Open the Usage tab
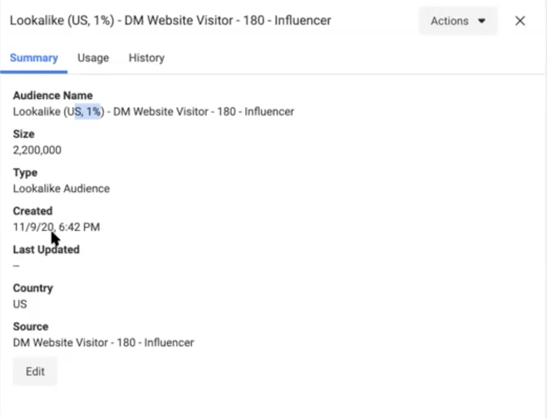The width and height of the screenshot is (547, 418). coord(93,58)
